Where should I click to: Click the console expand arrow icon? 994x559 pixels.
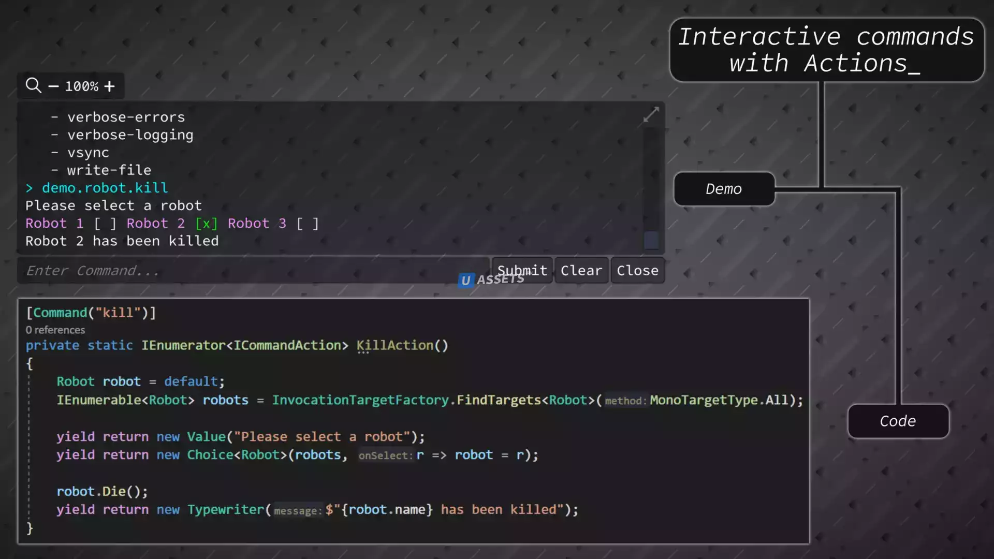(651, 114)
